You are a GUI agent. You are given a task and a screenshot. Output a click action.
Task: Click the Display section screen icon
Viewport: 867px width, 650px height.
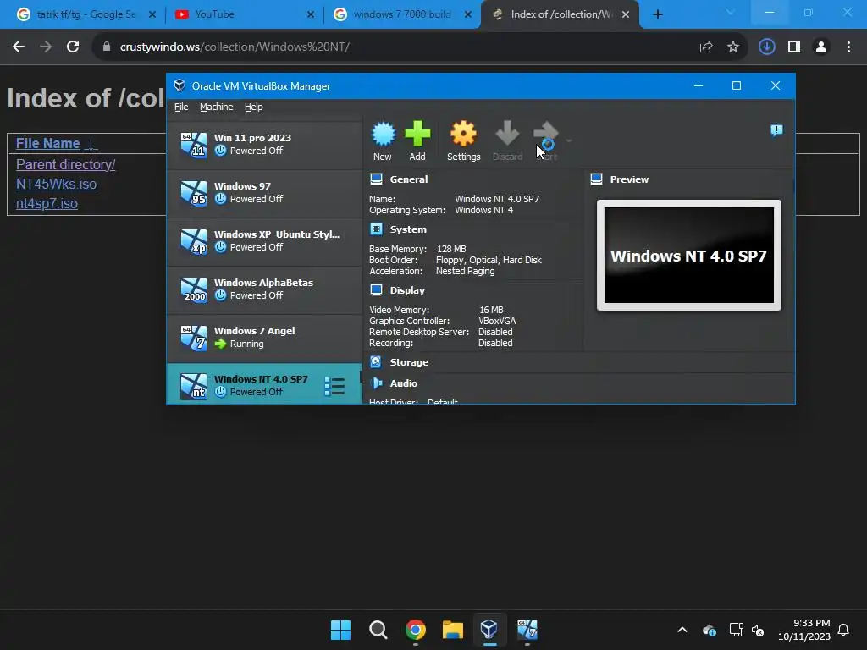(377, 290)
